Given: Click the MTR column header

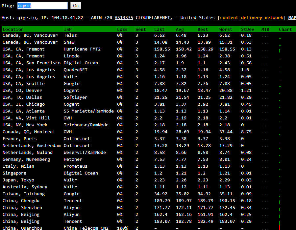Looking at the screenshot, I should 265,30.
